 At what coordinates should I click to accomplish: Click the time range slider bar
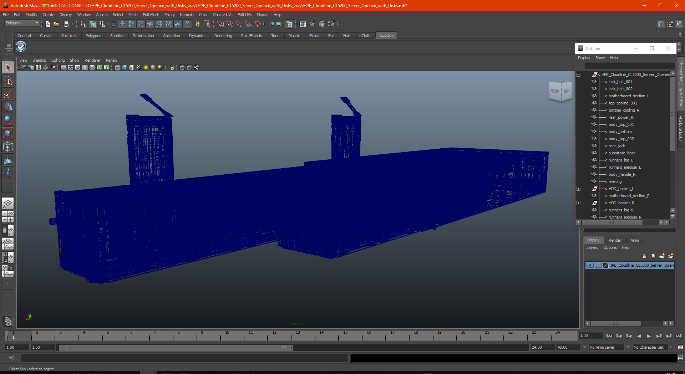(x=176, y=348)
